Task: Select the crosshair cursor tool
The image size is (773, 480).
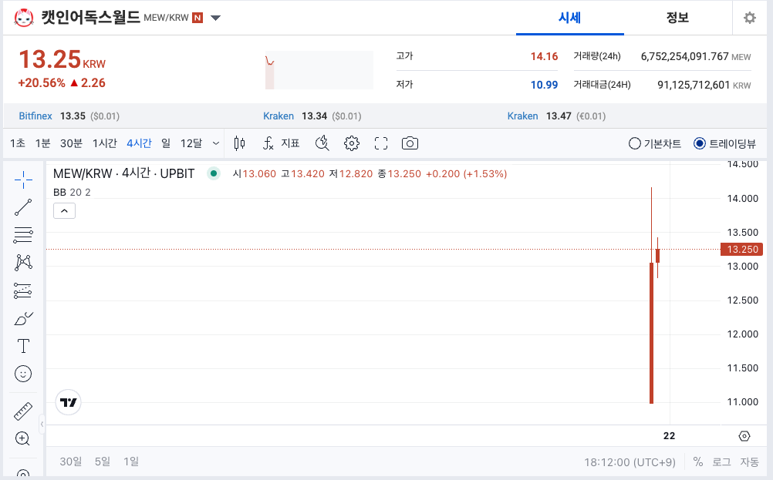Action: click(x=23, y=180)
